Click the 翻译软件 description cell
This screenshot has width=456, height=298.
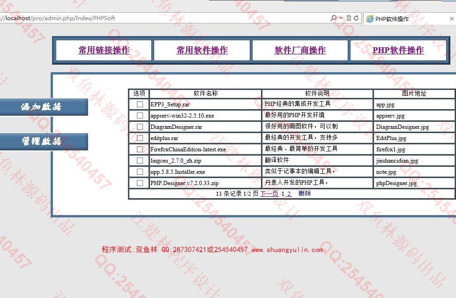317,161
